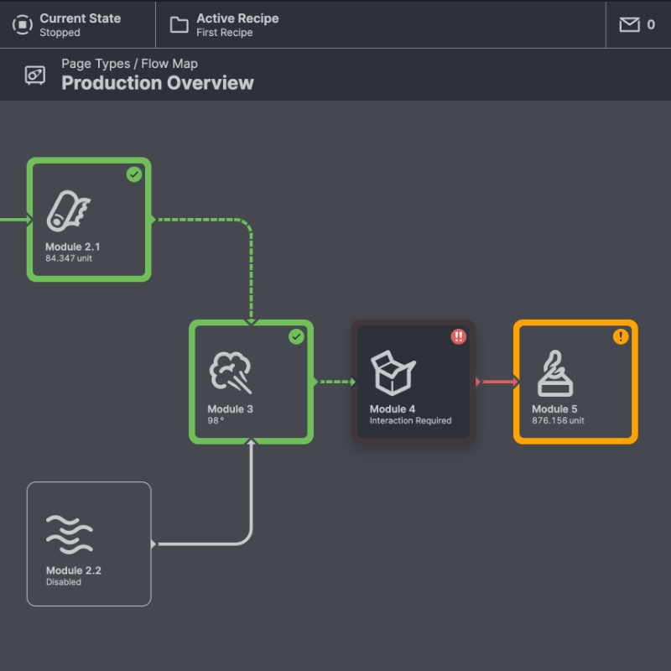Open the Active Recipe folder icon
The height and width of the screenshot is (671, 671).
179,24
